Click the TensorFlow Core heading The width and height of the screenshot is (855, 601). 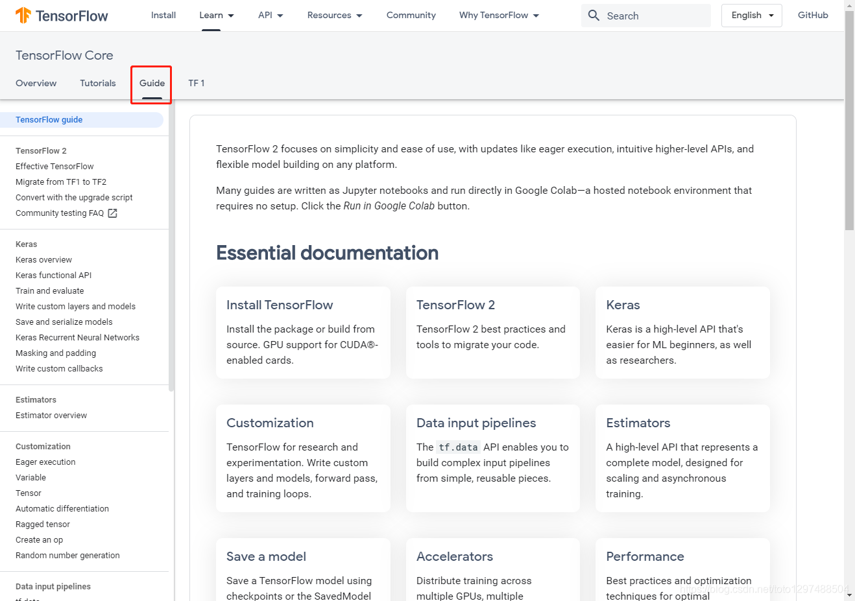64,55
